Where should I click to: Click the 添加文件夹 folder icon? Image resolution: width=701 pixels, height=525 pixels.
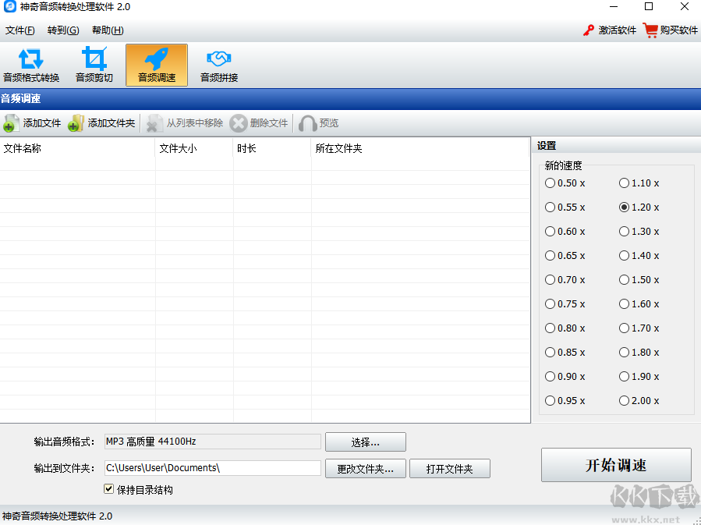76,123
